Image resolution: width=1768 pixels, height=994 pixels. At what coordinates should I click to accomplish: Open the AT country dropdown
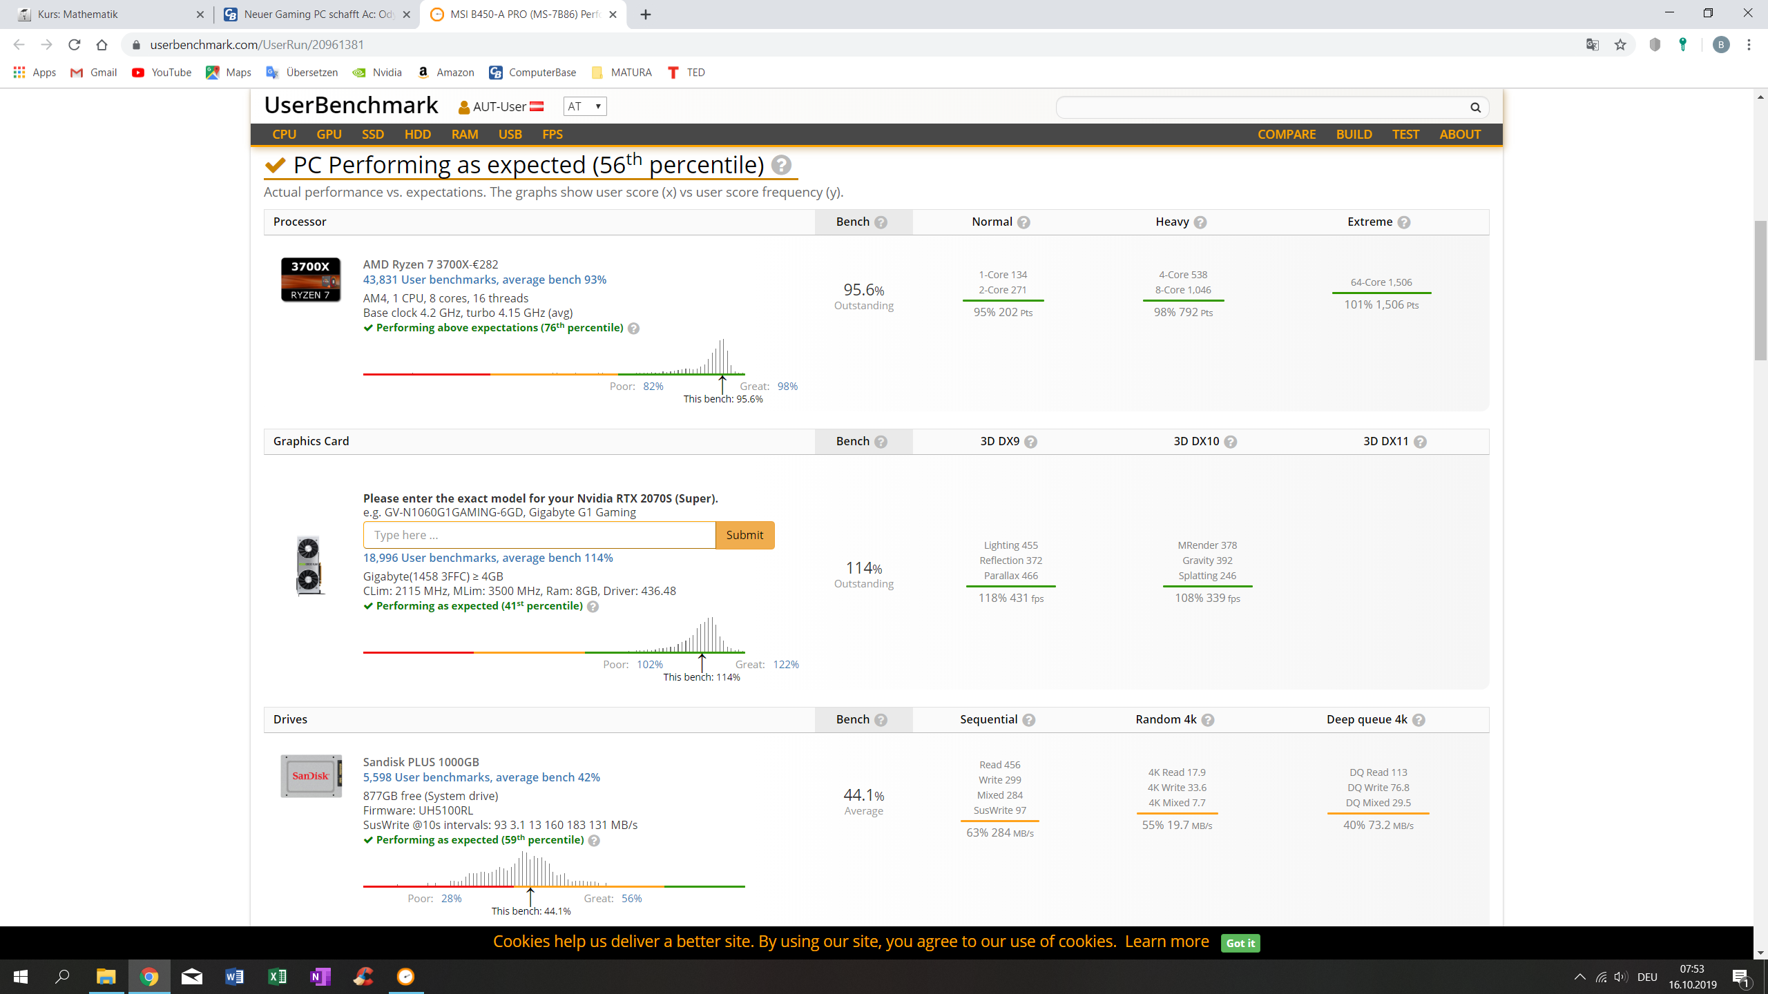[584, 106]
